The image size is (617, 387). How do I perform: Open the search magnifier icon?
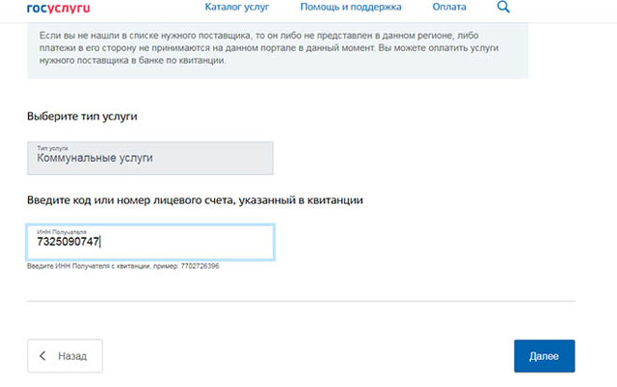503,8
